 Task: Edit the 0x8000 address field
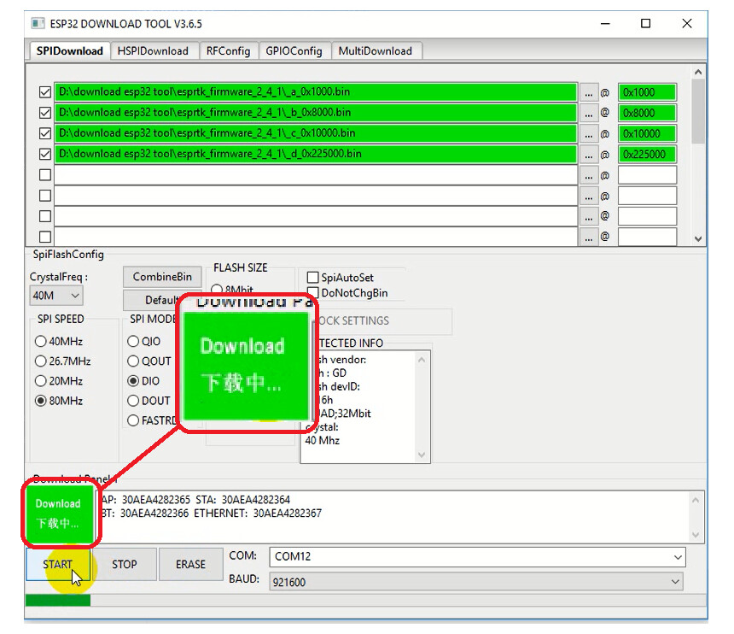[647, 113]
